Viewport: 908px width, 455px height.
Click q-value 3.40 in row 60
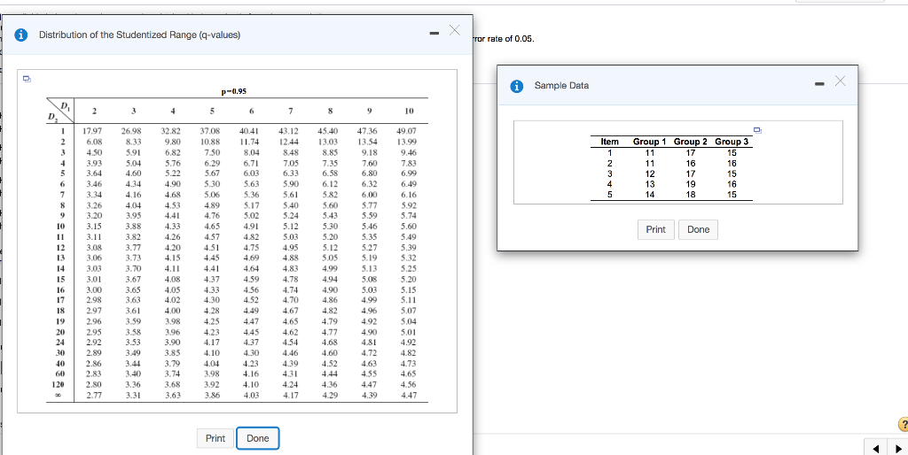coord(133,374)
